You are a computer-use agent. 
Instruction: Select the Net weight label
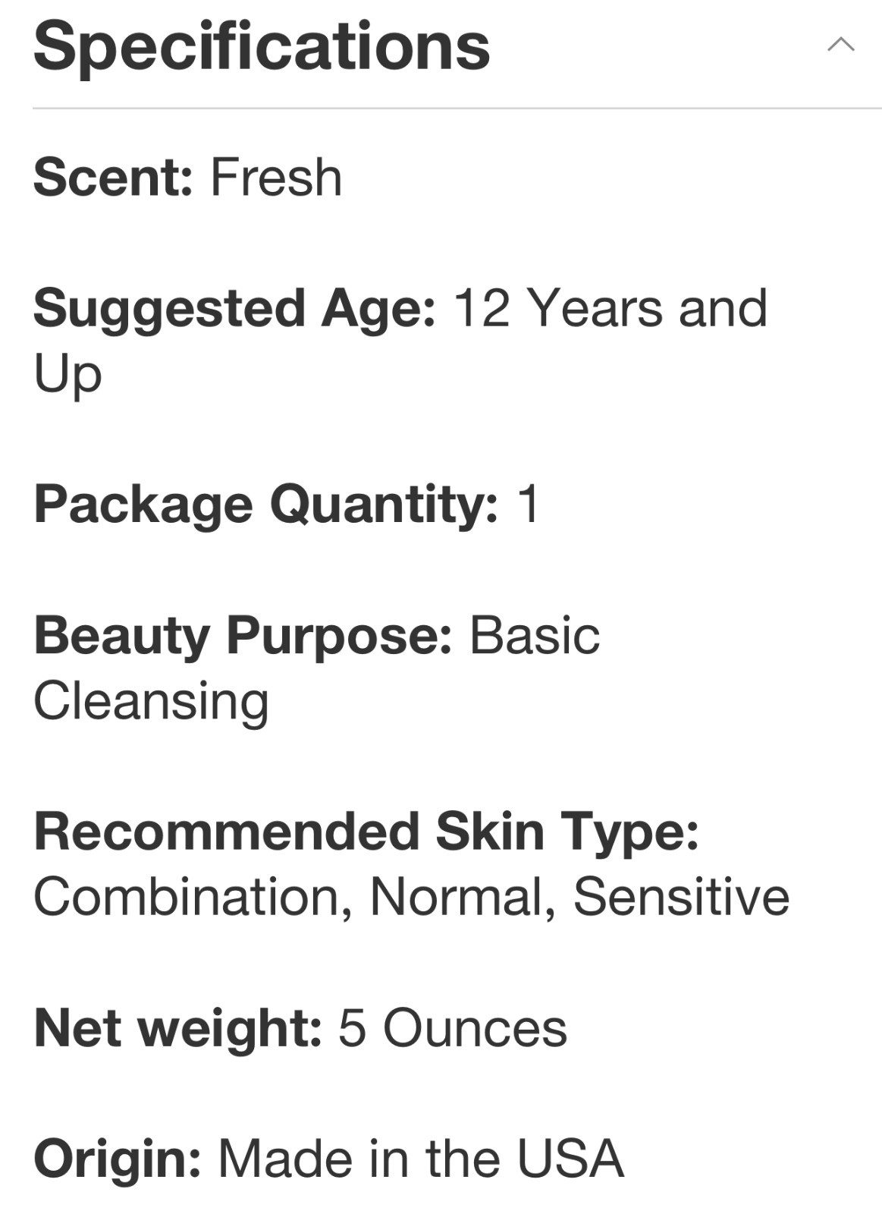pyautogui.click(x=178, y=1028)
